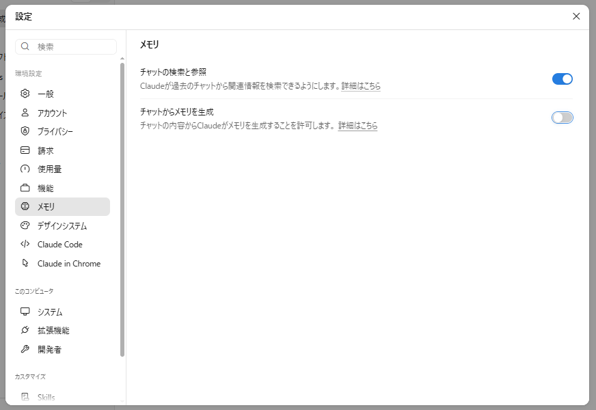Click the gauge icon beside 使用量
The height and width of the screenshot is (410, 596).
click(x=25, y=169)
